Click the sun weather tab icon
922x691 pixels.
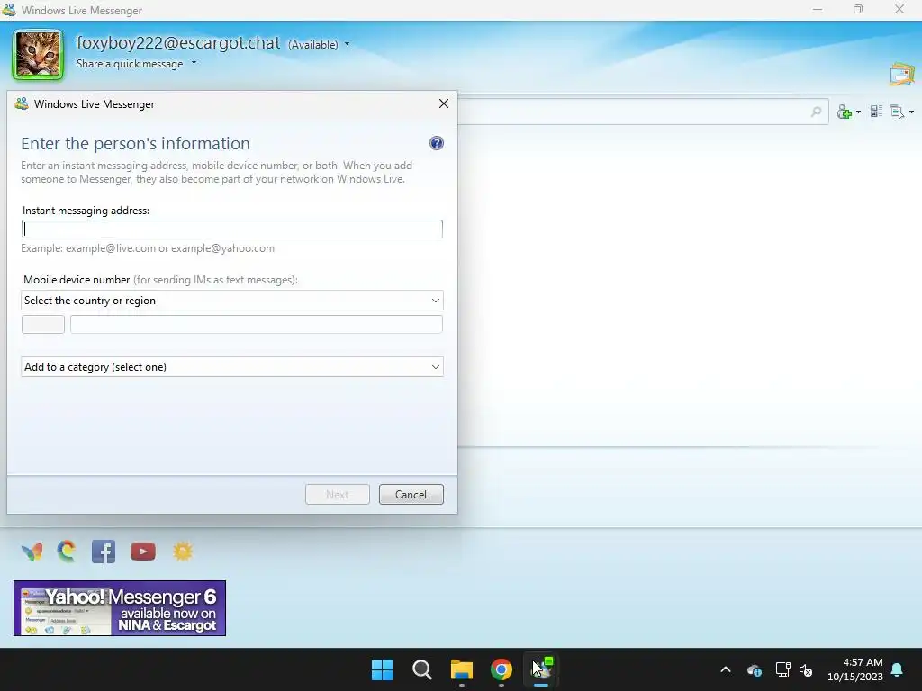tap(183, 552)
